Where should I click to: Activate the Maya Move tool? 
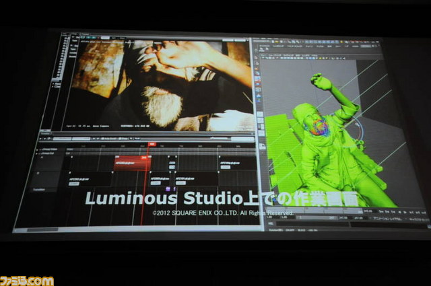(257, 73)
